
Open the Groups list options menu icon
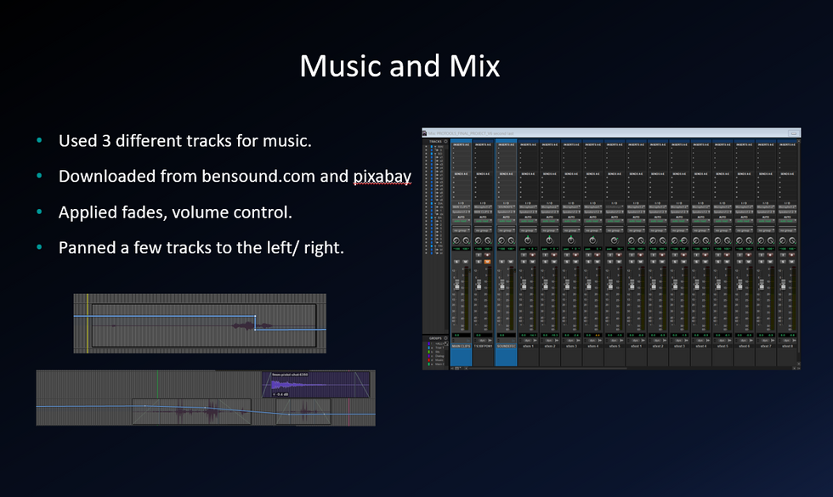445,338
